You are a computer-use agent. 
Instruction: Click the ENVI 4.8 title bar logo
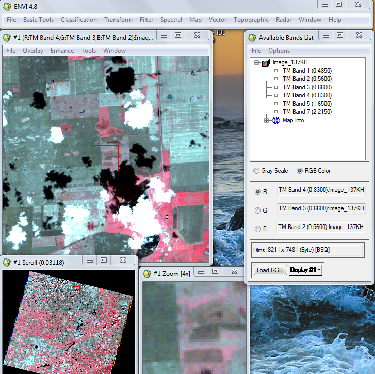(7, 6)
